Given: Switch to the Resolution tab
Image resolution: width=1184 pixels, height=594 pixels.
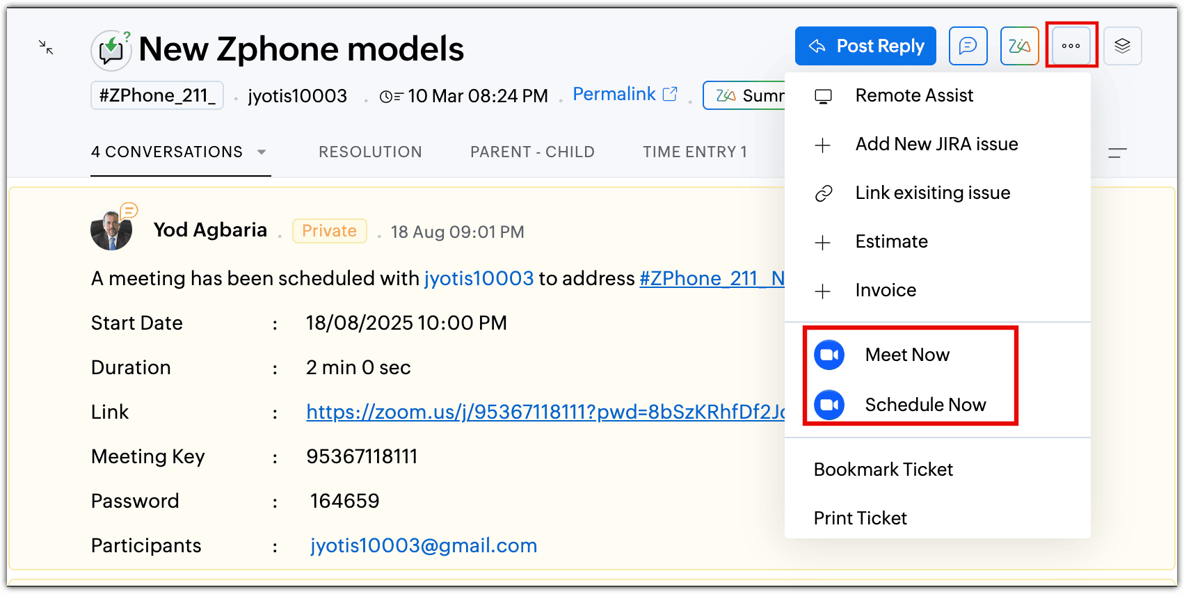Looking at the screenshot, I should click(370, 152).
